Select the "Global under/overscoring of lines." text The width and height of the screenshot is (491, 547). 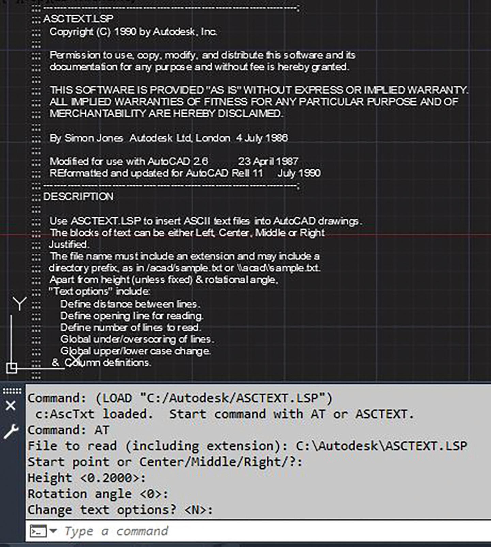137,340
